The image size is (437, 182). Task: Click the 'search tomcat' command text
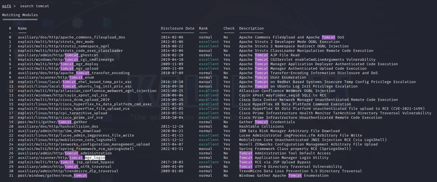(x=34, y=6)
